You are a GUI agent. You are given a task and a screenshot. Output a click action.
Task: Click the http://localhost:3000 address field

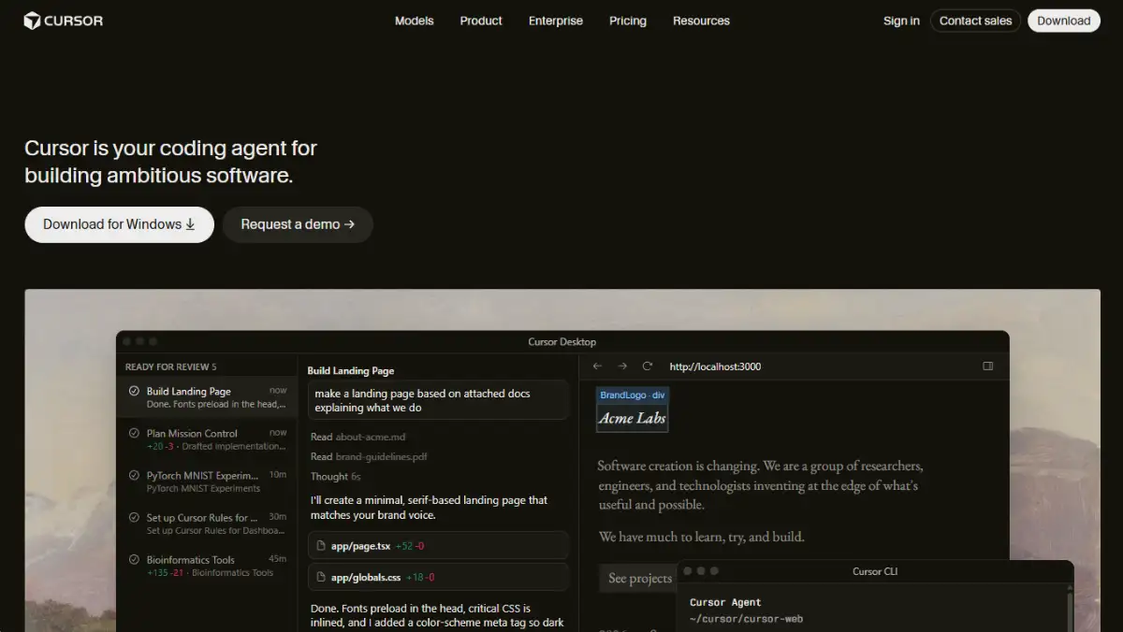[x=716, y=366]
